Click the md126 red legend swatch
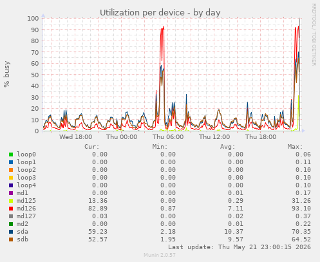Image resolution: width=320 pixels, height=262 pixels. [x=11, y=209]
